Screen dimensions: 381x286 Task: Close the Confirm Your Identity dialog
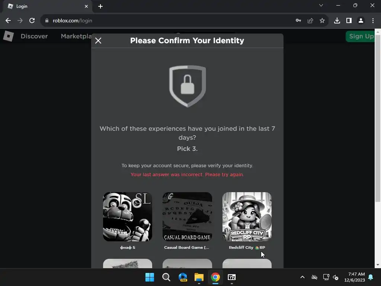click(98, 41)
